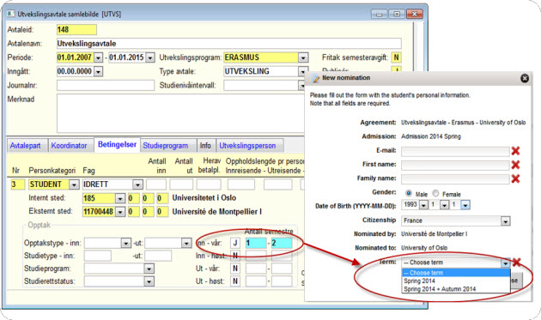Click the Family name input field
The width and height of the screenshot is (541, 320).
pos(455,178)
